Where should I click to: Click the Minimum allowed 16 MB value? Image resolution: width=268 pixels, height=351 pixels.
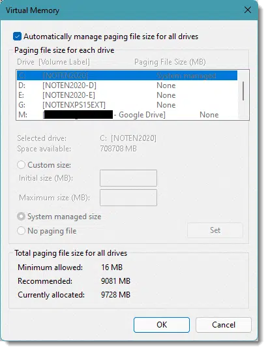(x=112, y=267)
